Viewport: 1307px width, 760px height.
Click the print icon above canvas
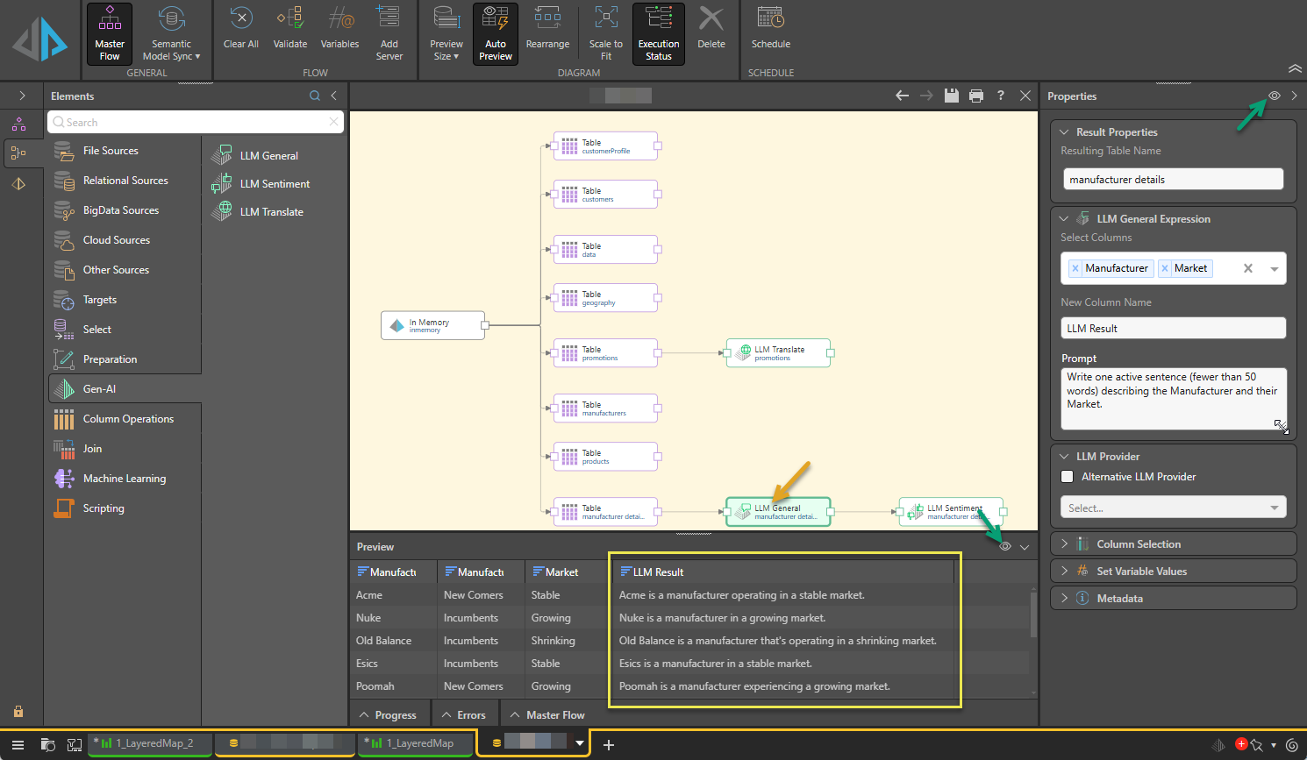click(975, 96)
